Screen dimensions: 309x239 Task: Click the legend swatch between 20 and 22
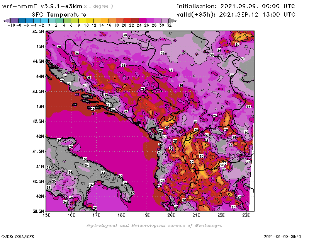click(x=127, y=20)
